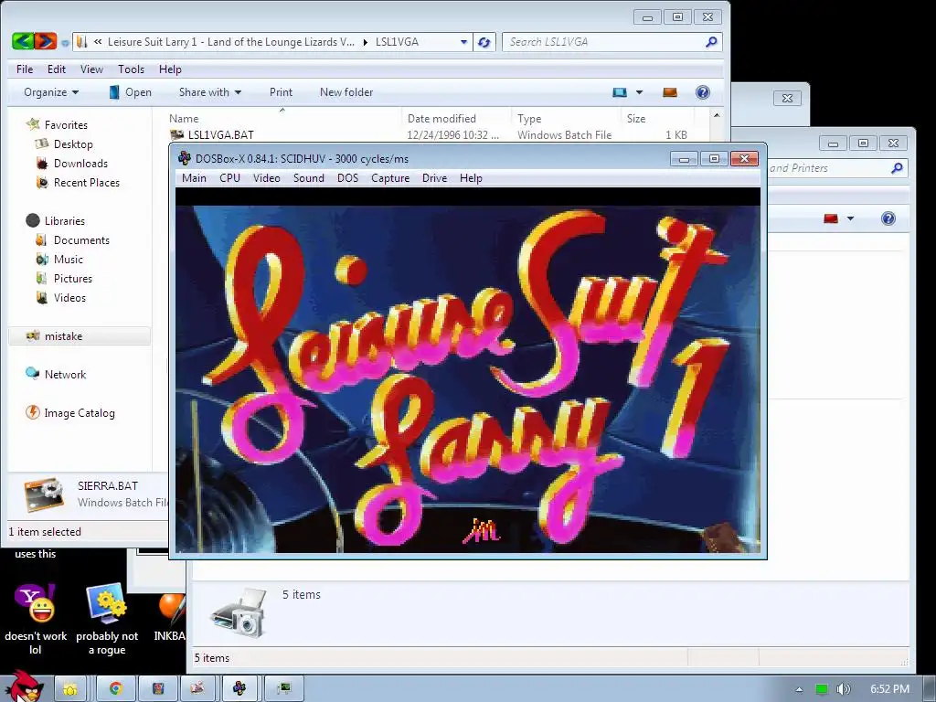Image resolution: width=936 pixels, height=702 pixels.
Task: Expand the view options dropdown arrow
Action: (639, 92)
